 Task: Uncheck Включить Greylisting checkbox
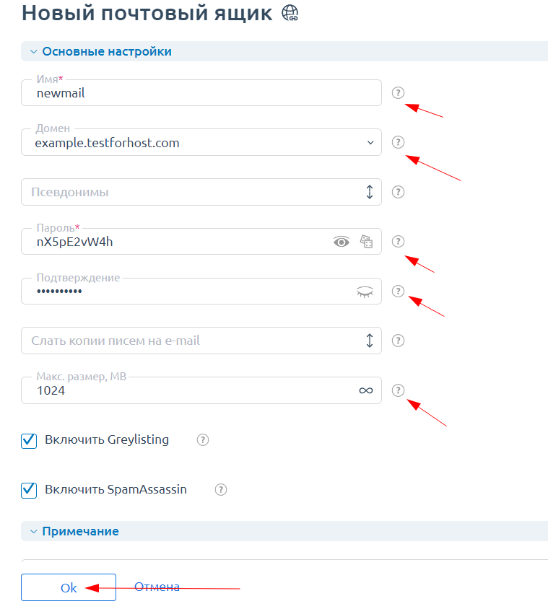[29, 440]
